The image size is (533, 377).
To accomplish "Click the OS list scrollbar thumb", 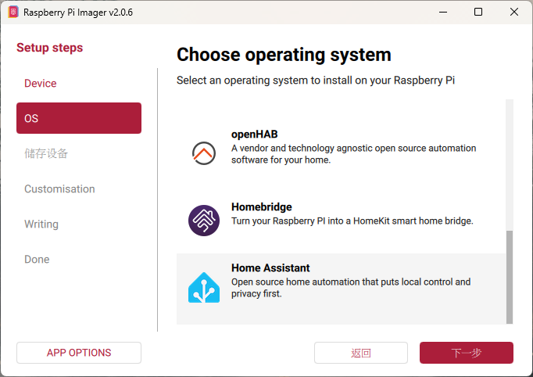I will (510, 275).
